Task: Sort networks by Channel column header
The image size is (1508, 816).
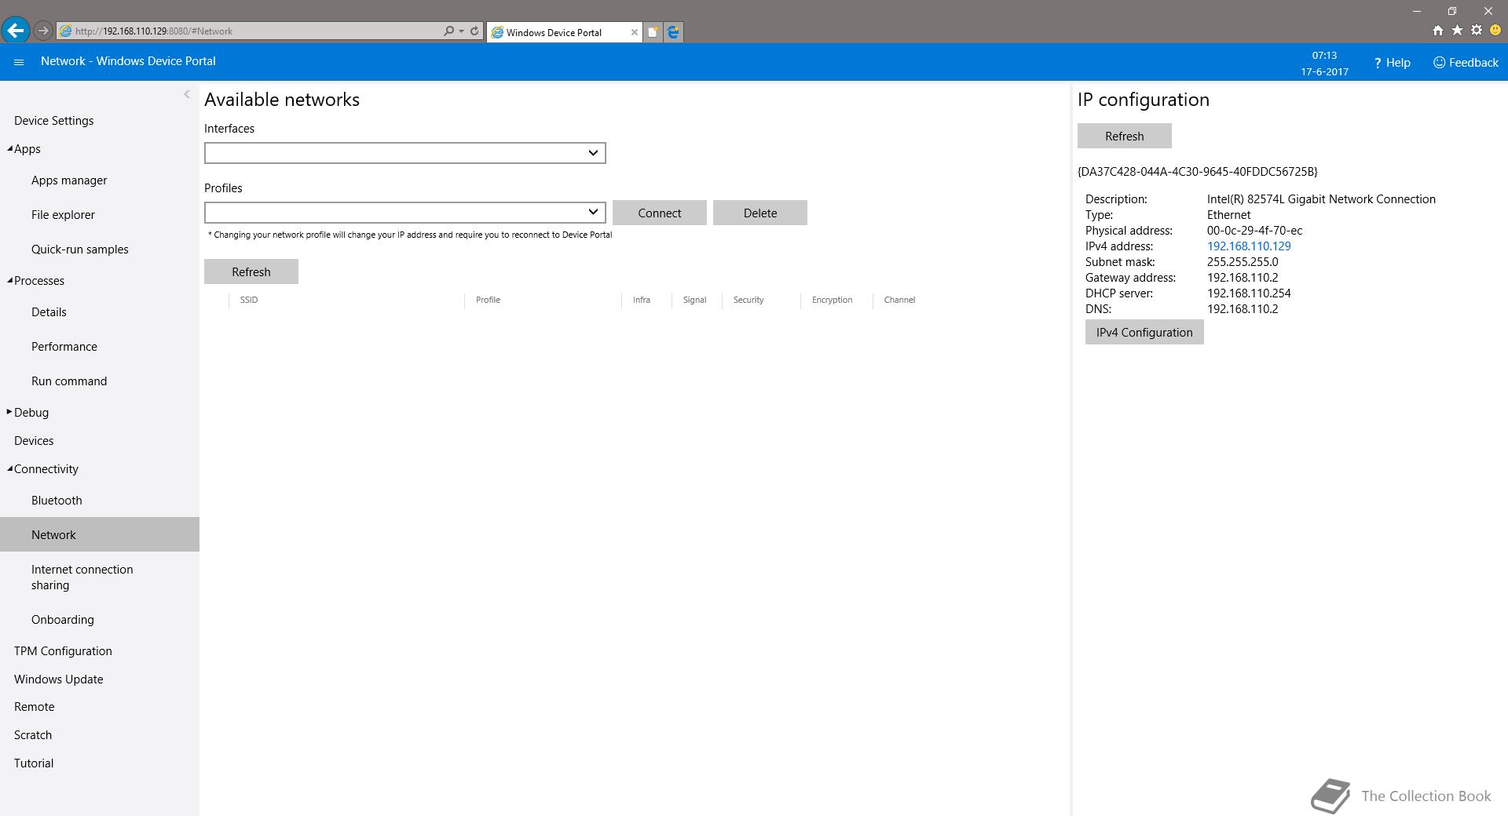Action: (899, 300)
